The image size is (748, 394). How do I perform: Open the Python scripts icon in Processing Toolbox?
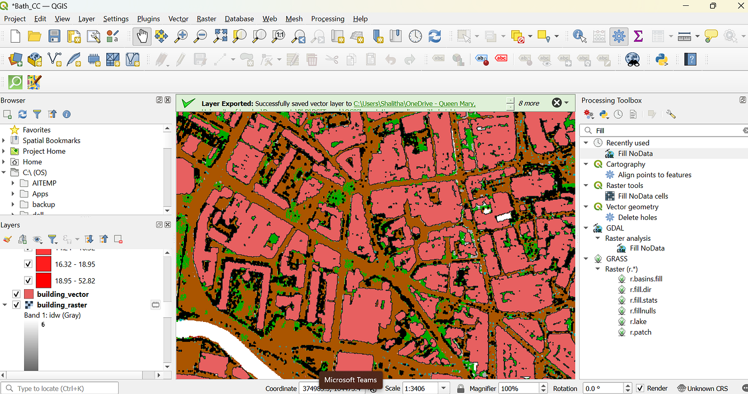tap(604, 114)
